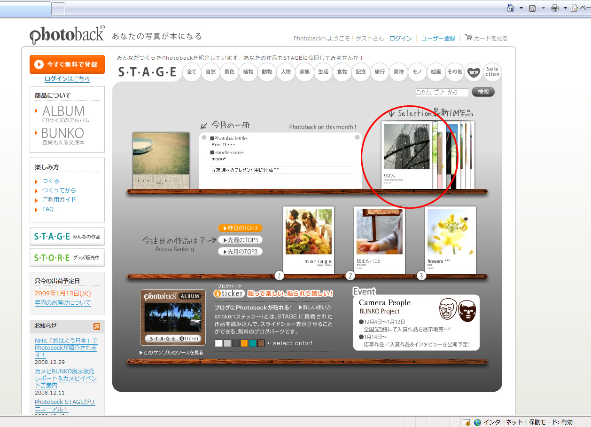
Task: Open the 年内のお届けについて link
Action: 63,303
